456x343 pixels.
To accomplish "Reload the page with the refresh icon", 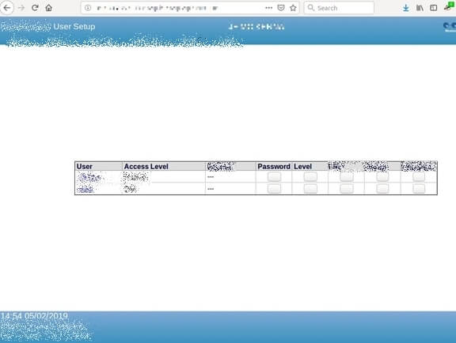I will point(35,8).
